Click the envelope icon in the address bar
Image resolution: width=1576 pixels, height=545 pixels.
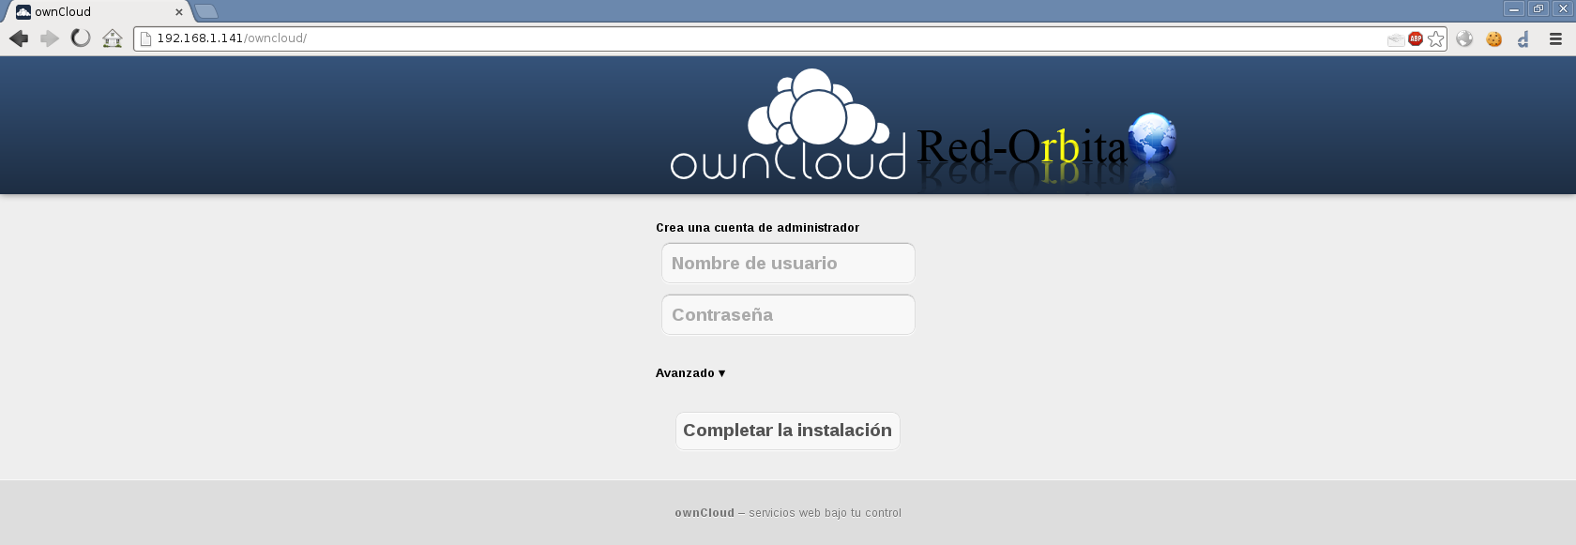click(1396, 39)
